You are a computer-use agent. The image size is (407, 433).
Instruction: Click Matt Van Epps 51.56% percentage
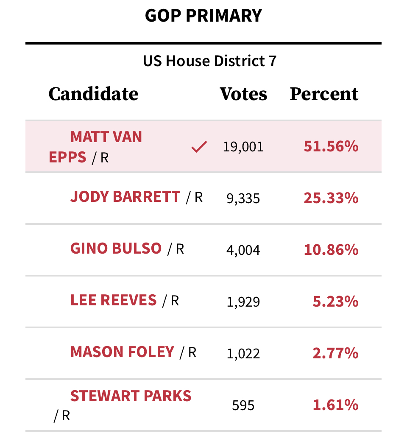point(331,147)
